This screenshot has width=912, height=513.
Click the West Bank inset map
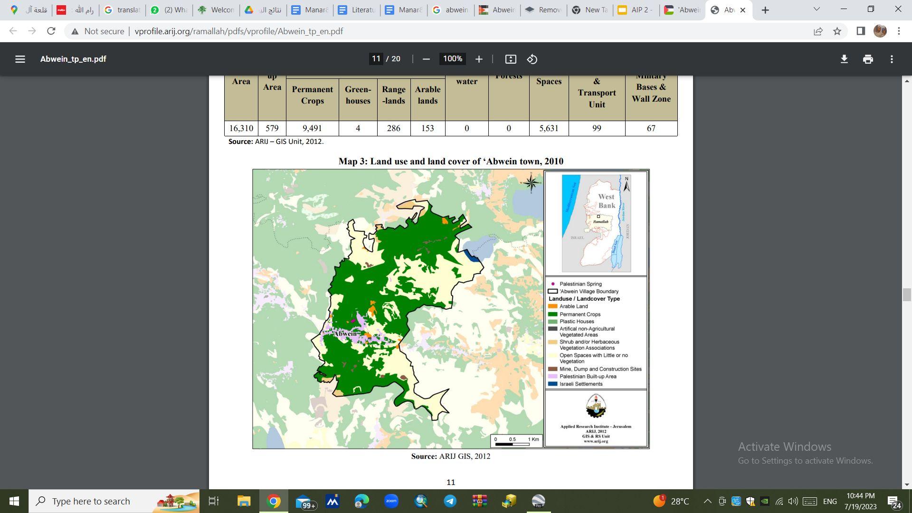(x=596, y=223)
